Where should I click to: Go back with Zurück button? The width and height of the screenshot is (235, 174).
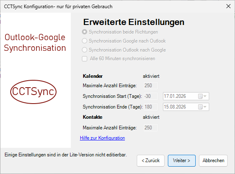pos(151,160)
